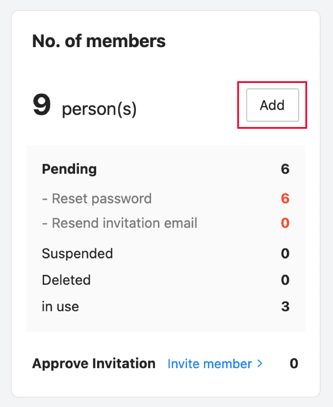Click the in use count of 3
This screenshot has width=333, height=407.
click(285, 307)
